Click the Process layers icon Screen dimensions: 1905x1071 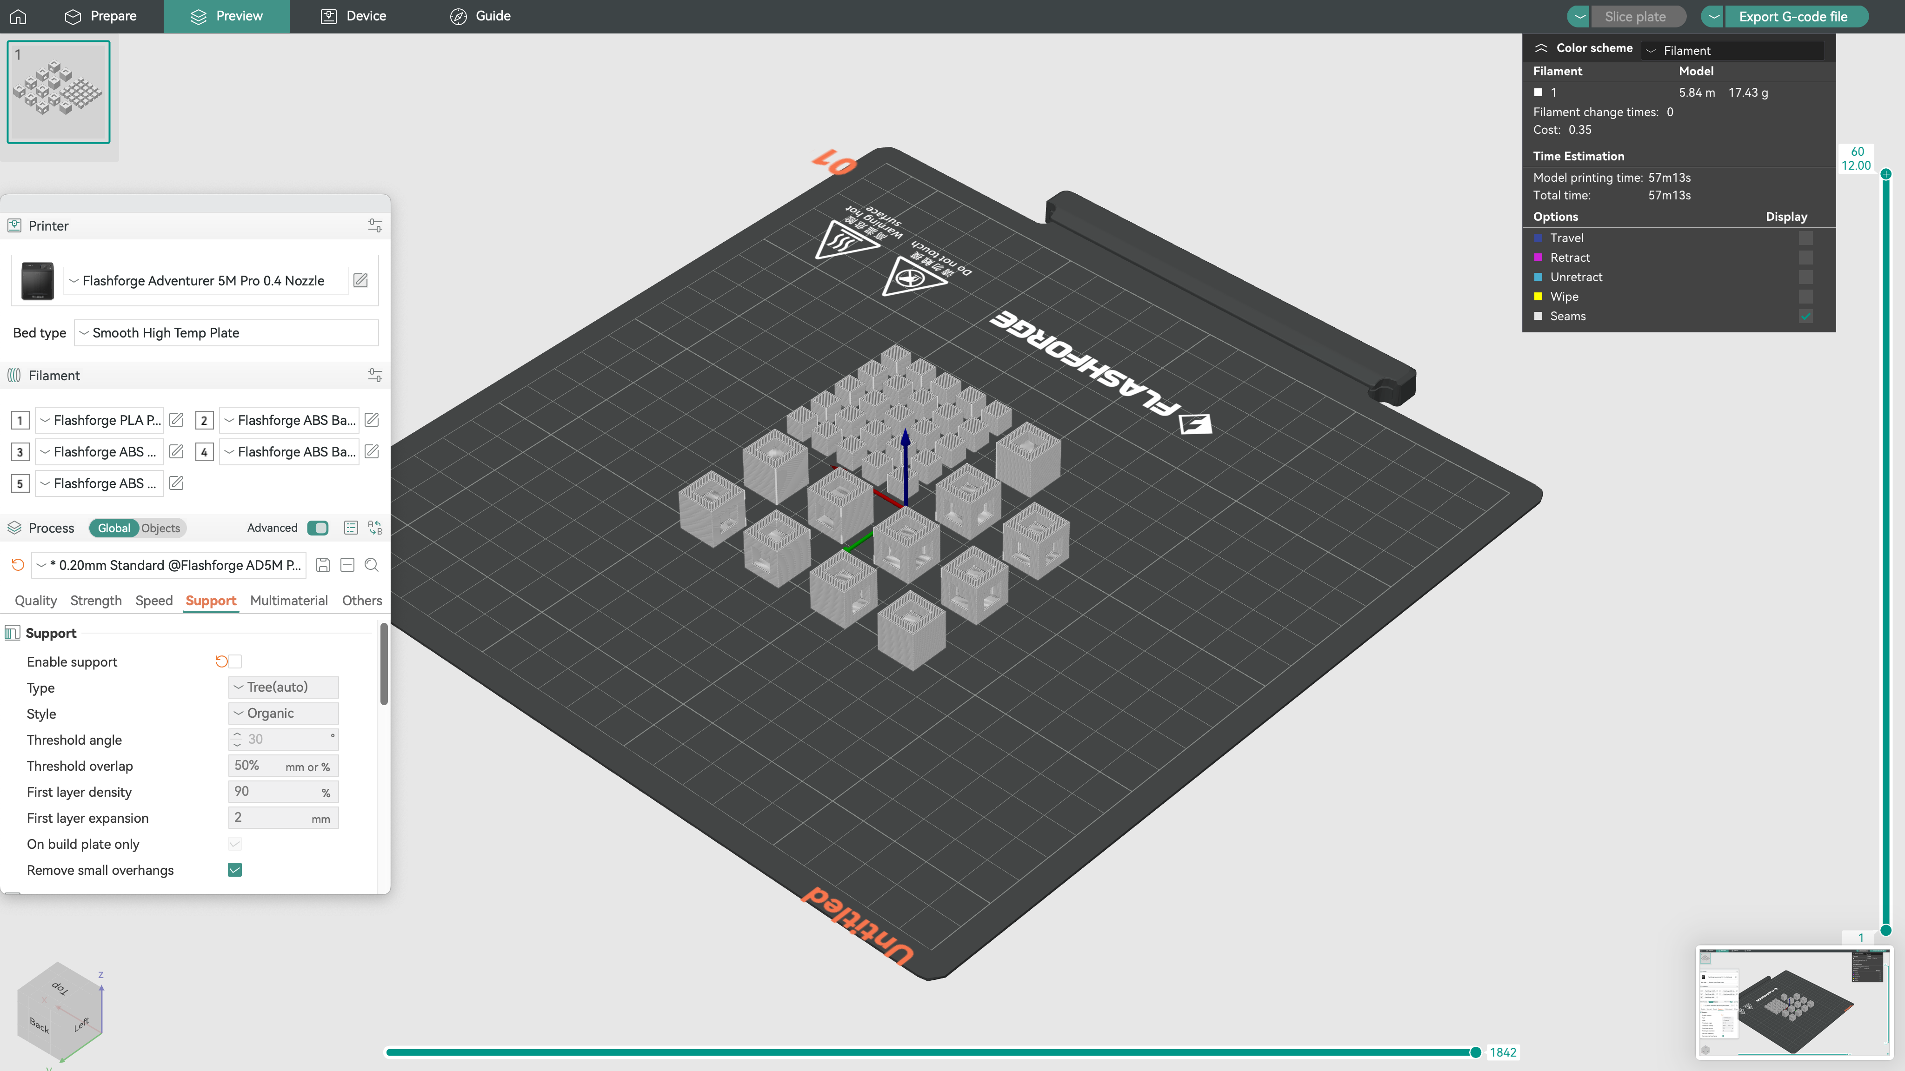pos(14,528)
